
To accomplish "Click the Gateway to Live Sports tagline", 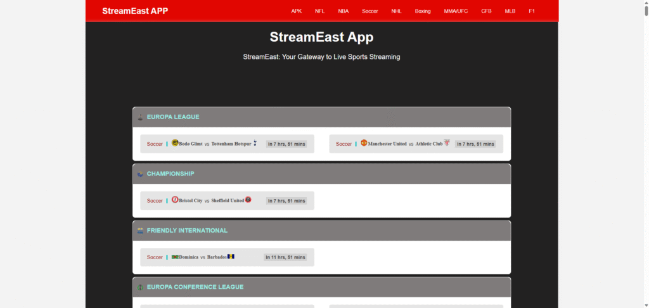I will point(321,56).
